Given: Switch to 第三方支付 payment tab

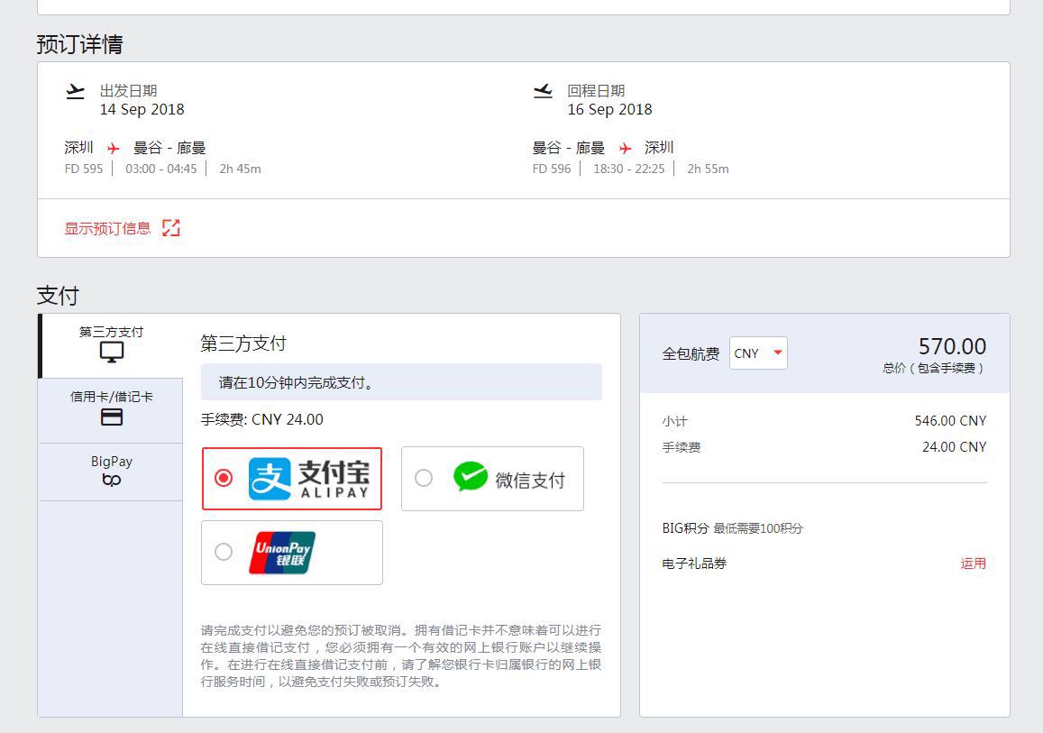Looking at the screenshot, I should [111, 346].
